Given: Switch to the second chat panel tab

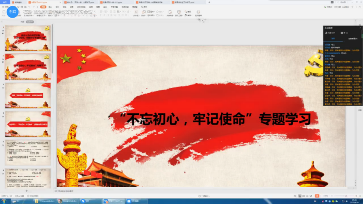Looking at the screenshot, I should 352,38.
